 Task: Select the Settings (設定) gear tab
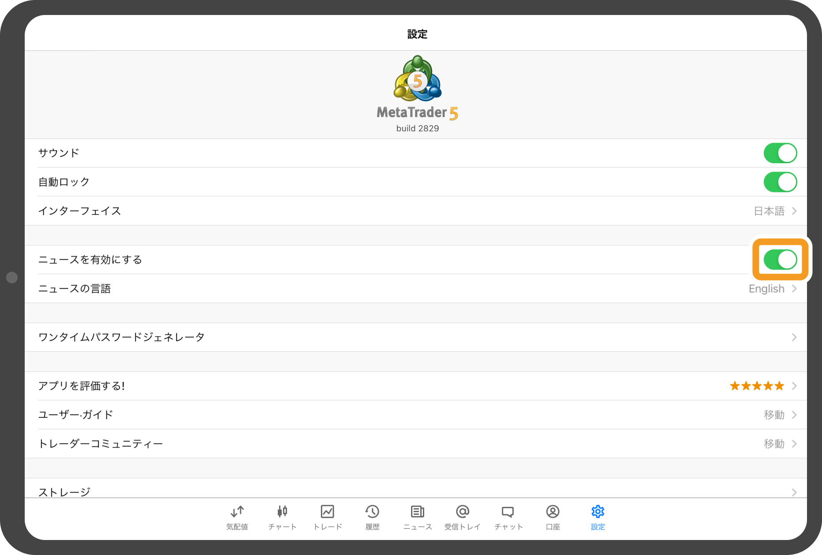point(598,516)
